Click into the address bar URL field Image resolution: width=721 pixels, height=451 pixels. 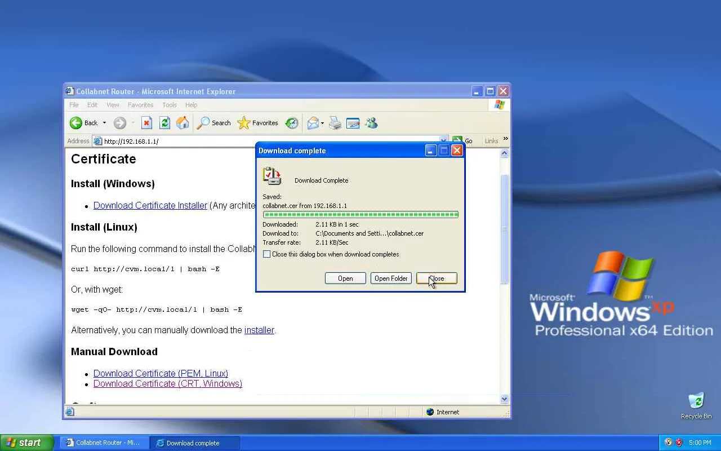click(270, 141)
